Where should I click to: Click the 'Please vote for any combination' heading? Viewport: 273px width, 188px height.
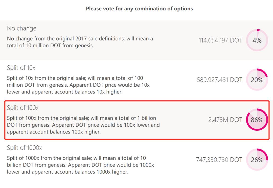tap(139, 9)
